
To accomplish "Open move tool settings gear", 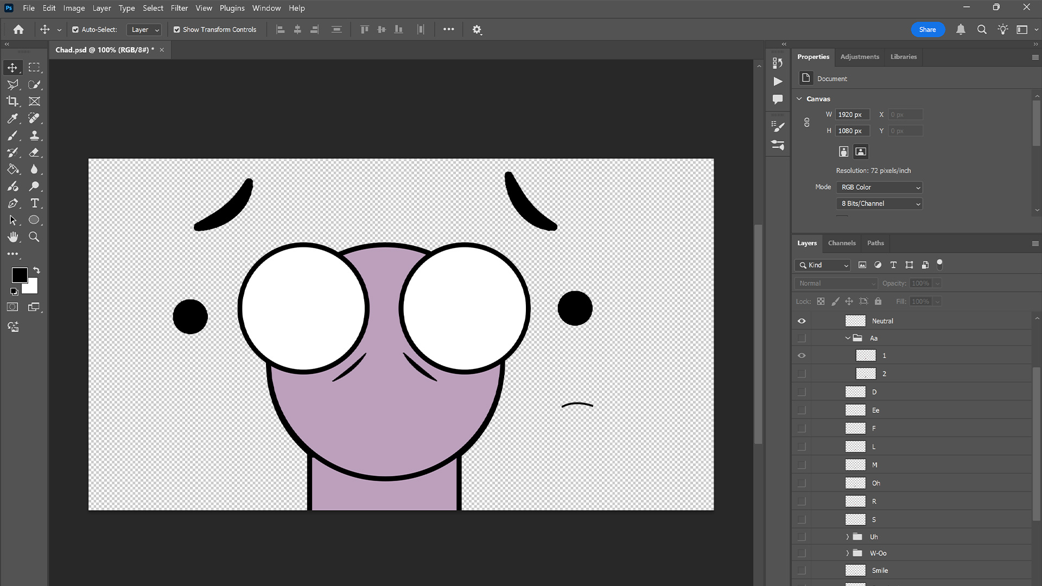I will (x=477, y=30).
